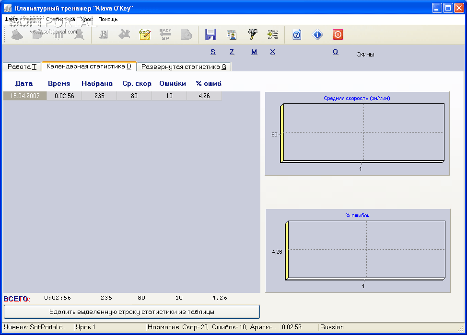Click the M shortcut link

[254, 52]
